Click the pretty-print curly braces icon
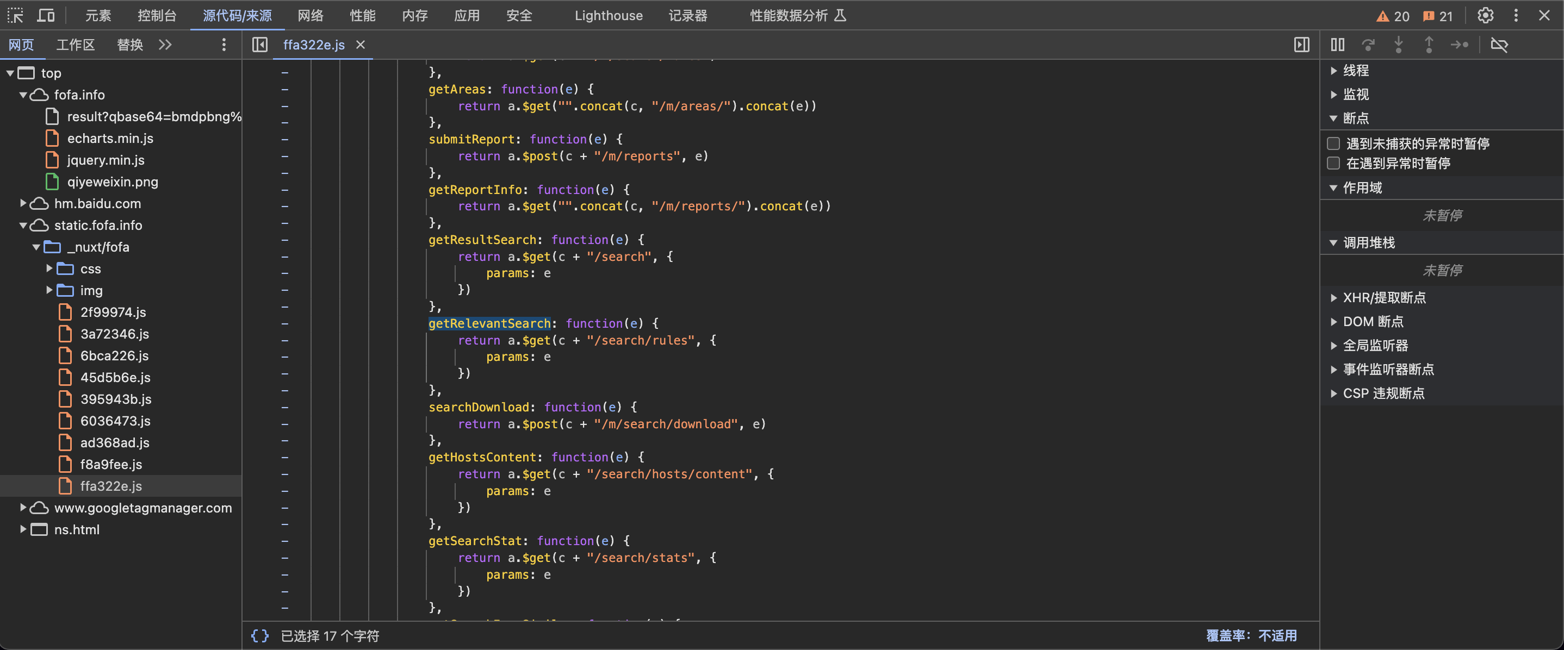The image size is (1564, 650). pos(259,635)
